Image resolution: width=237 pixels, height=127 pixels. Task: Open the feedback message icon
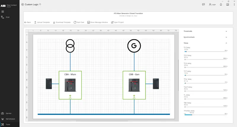(x=203, y=4)
